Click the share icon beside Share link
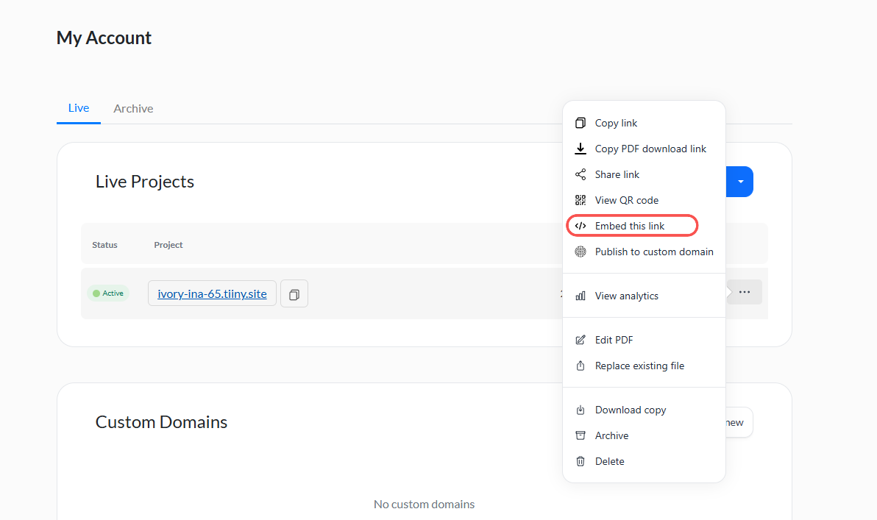The height and width of the screenshot is (520, 877). point(580,174)
